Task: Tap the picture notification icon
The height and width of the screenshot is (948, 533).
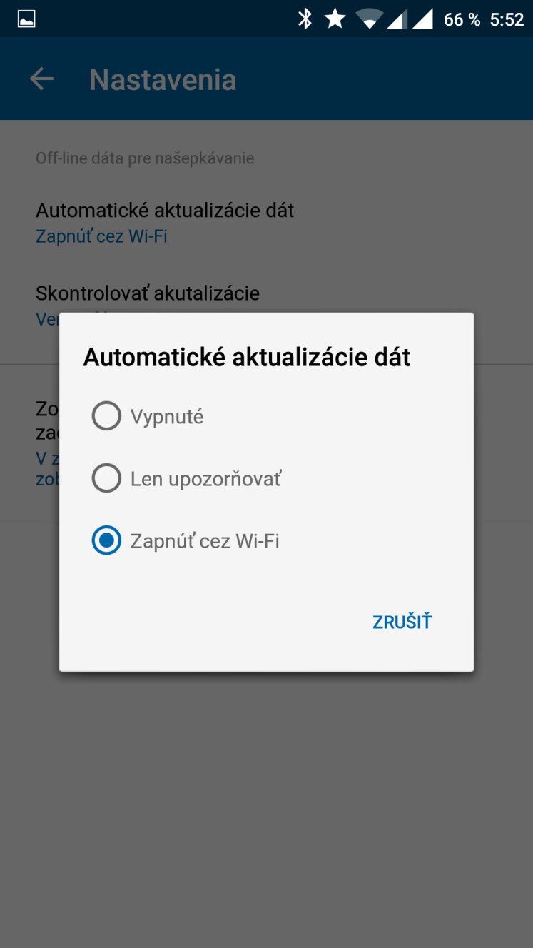Action: (26, 20)
